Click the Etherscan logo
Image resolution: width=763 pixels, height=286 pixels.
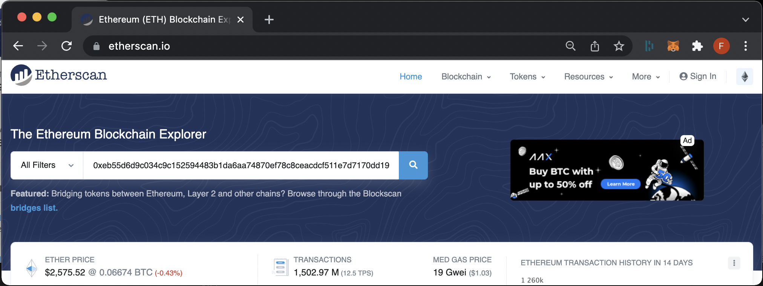pos(59,75)
